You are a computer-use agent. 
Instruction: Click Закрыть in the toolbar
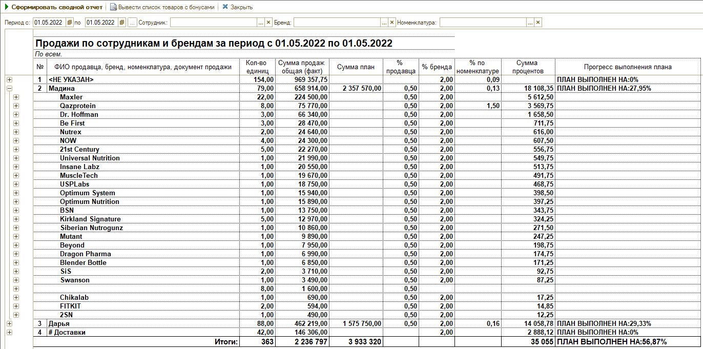pos(237,7)
